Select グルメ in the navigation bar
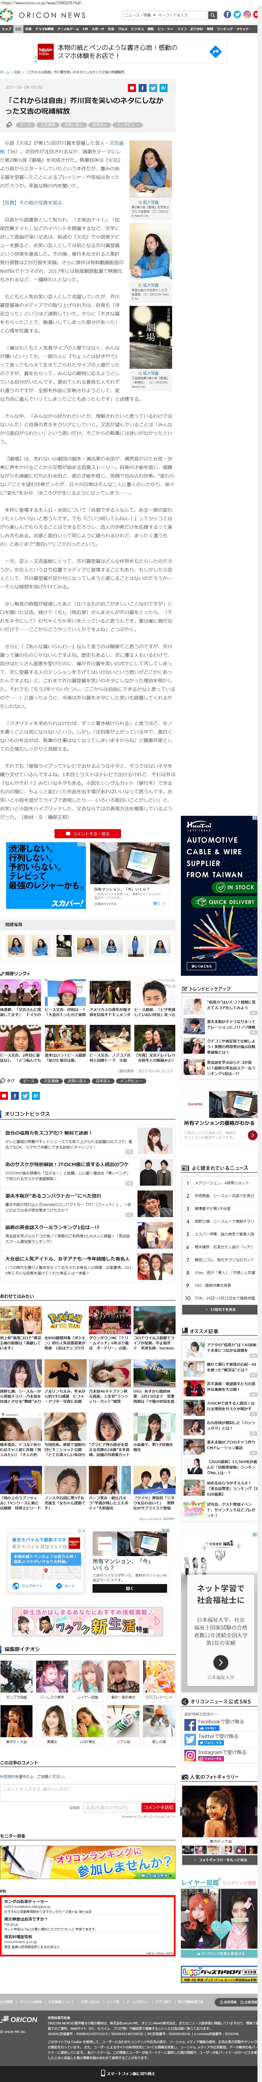The height and width of the screenshot is (2082, 262). (x=123, y=29)
